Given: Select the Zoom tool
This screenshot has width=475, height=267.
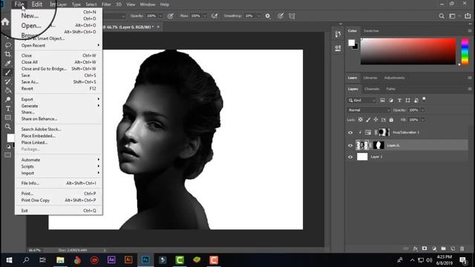Looking at the screenshot, I should point(8,127).
